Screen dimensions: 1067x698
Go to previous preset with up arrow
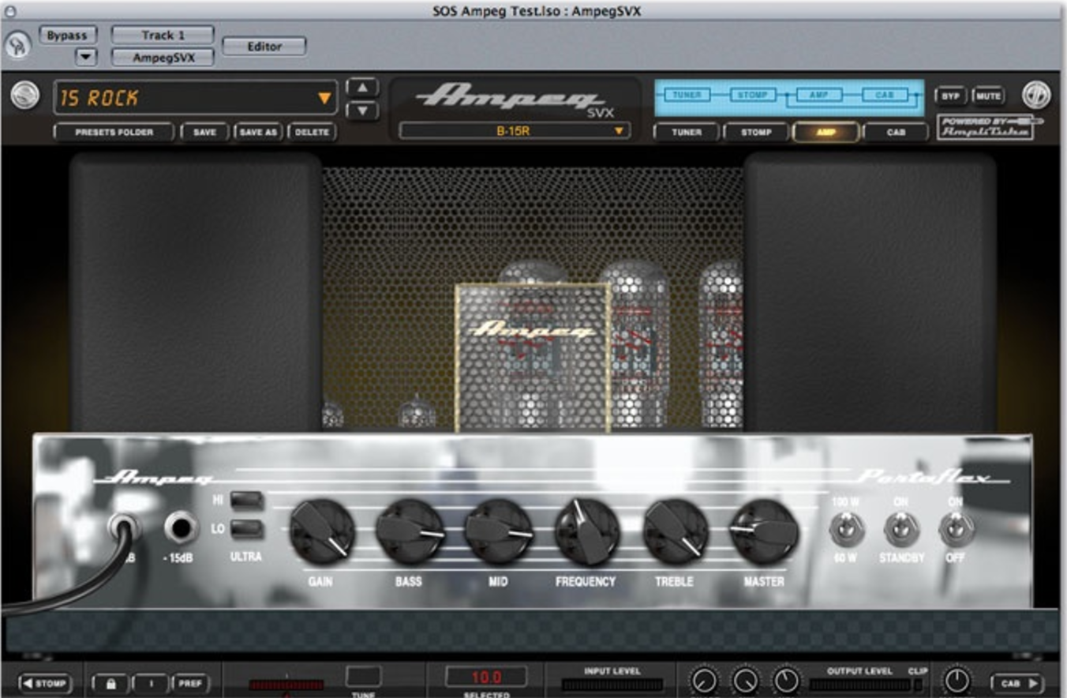(362, 87)
